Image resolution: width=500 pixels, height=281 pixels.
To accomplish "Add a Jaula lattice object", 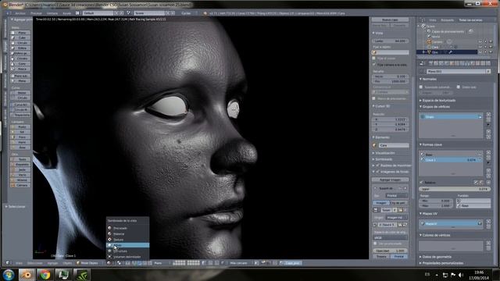I will (x=21, y=170).
